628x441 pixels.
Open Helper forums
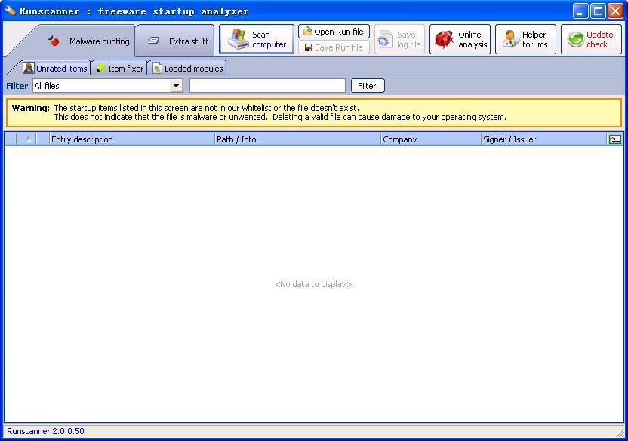(525, 39)
